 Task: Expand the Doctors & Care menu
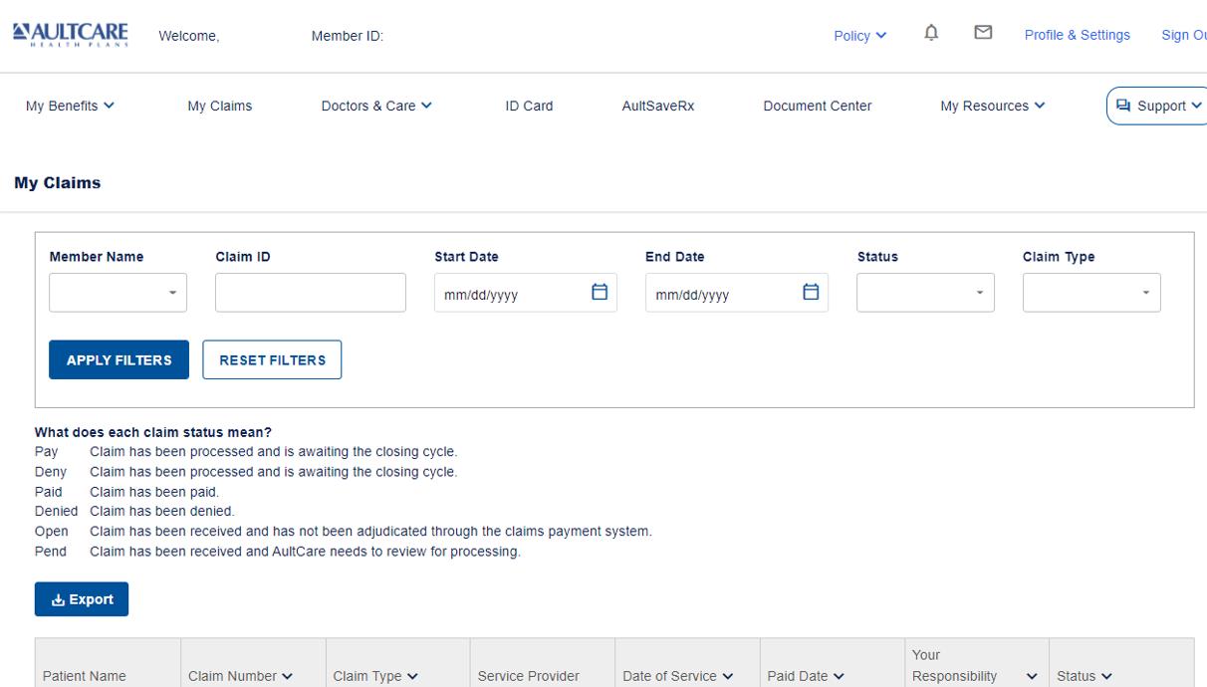375,106
